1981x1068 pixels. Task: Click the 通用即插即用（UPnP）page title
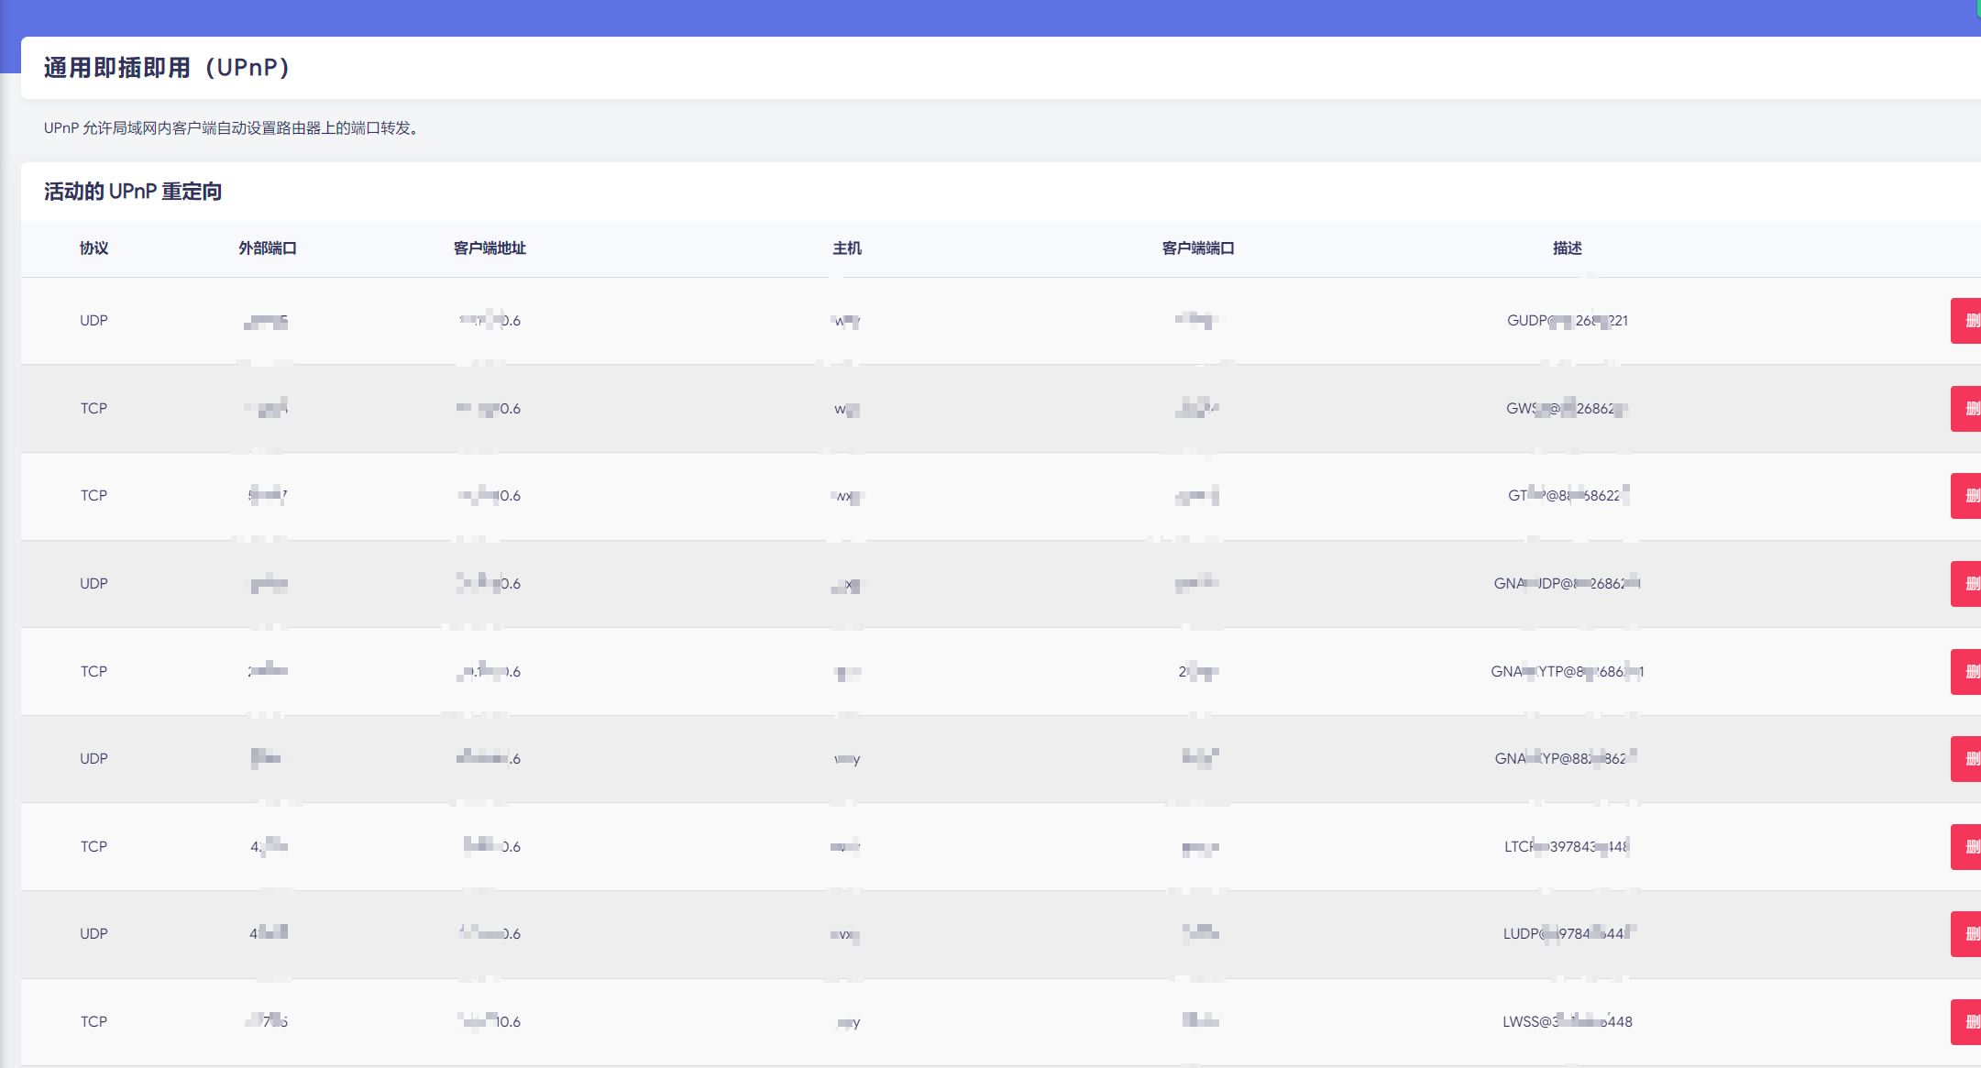pyautogui.click(x=167, y=68)
